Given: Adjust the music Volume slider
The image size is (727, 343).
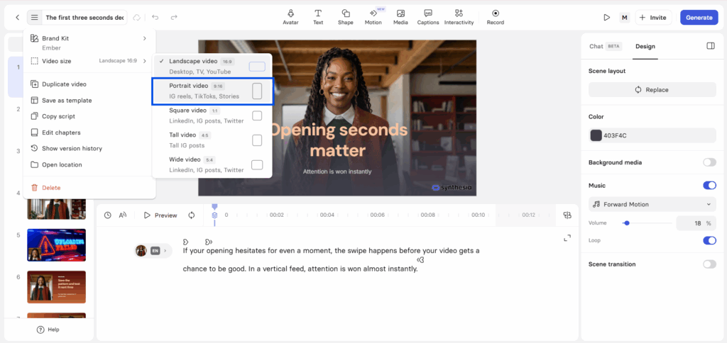Looking at the screenshot, I should tap(647, 223).
